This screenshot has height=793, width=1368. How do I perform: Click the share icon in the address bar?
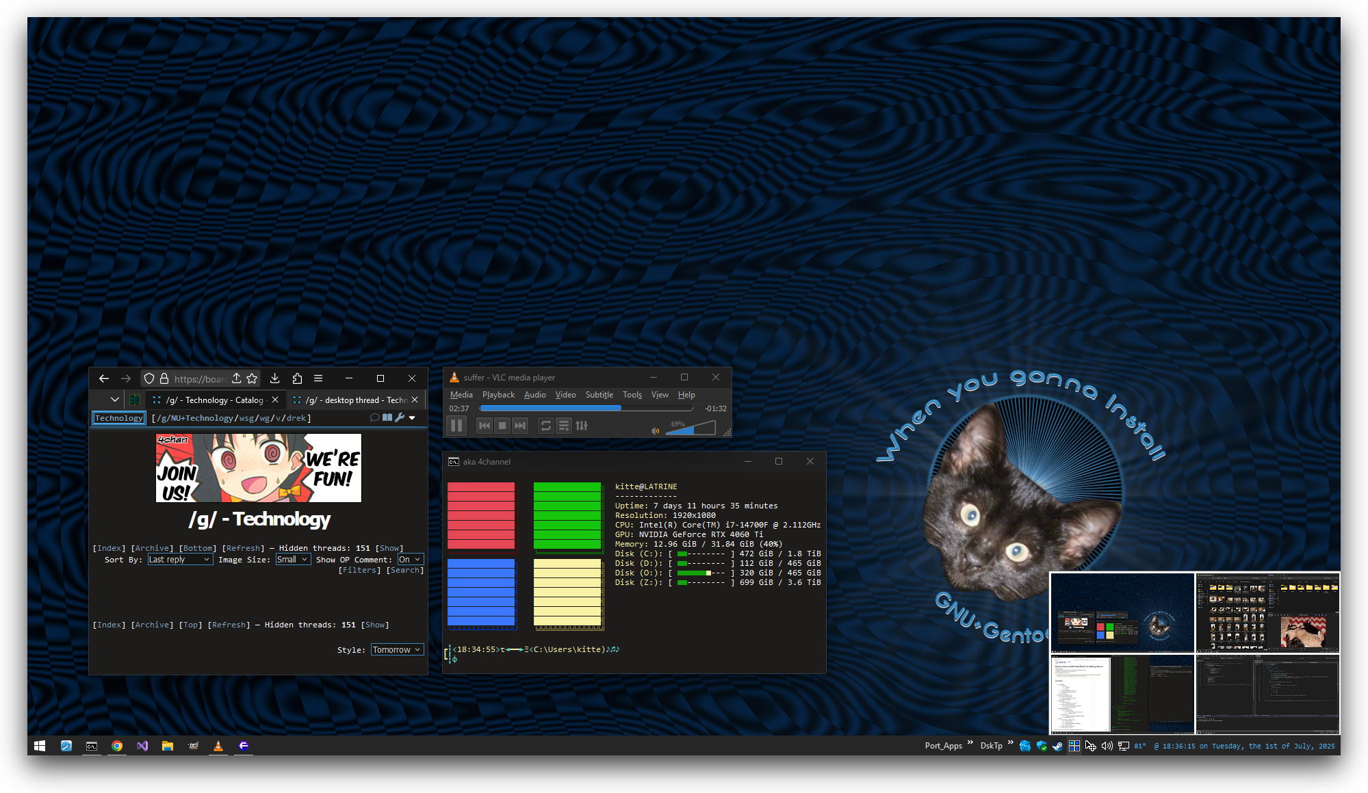point(236,378)
